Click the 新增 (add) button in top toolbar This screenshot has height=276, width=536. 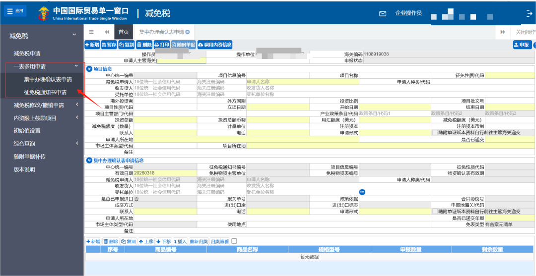[92, 45]
